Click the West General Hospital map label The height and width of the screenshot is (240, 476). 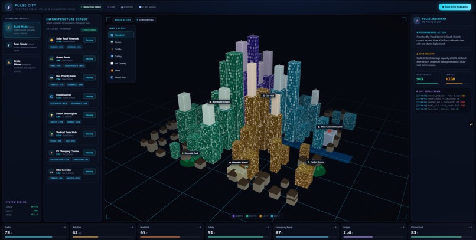tap(330, 127)
